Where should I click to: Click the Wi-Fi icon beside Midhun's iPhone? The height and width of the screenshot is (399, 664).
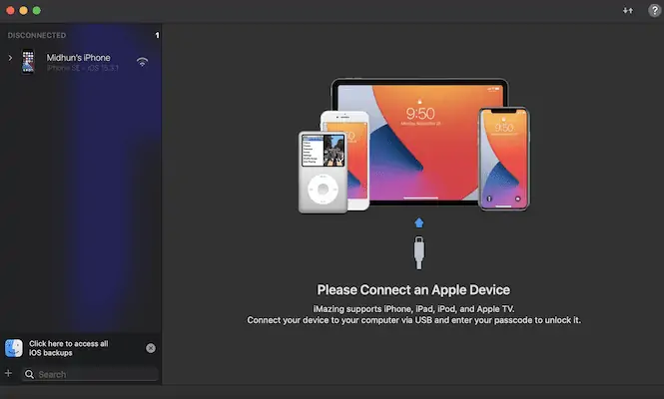143,62
